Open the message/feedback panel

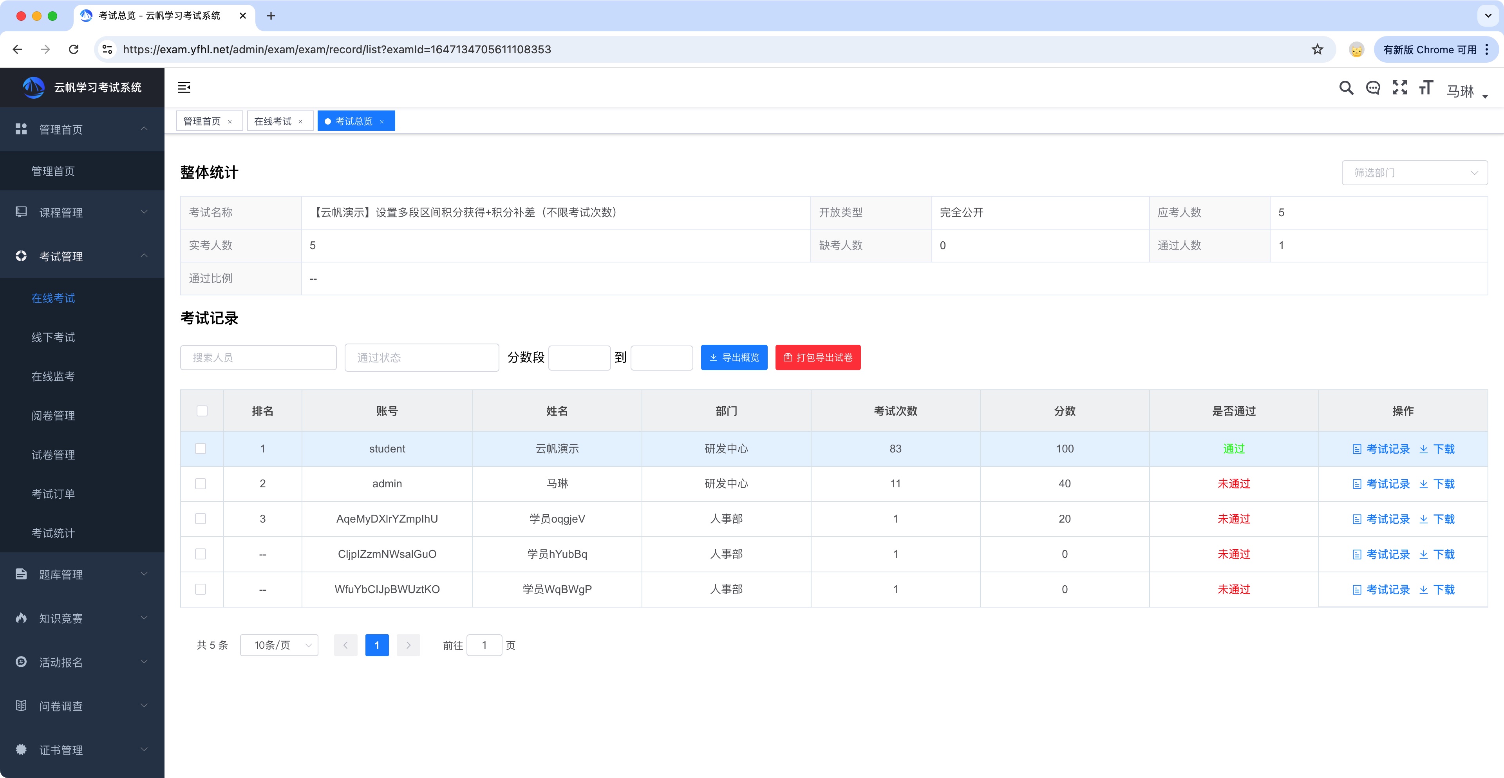coord(1373,88)
